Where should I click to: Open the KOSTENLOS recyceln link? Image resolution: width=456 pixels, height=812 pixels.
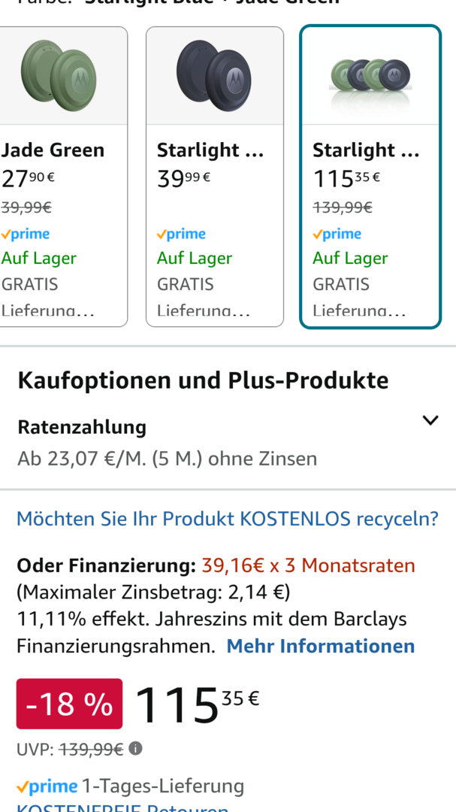228,519
